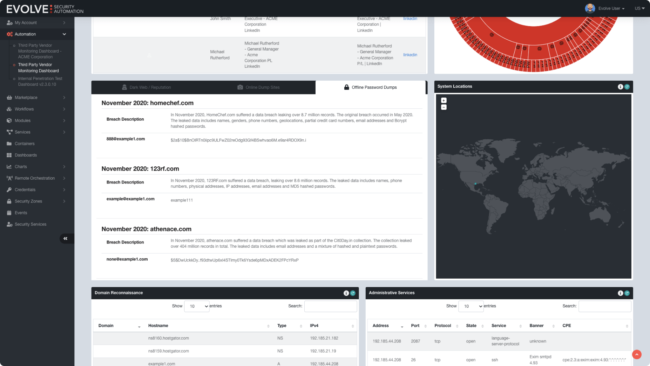Open the US region dropdown
650x366 pixels.
point(639,8)
